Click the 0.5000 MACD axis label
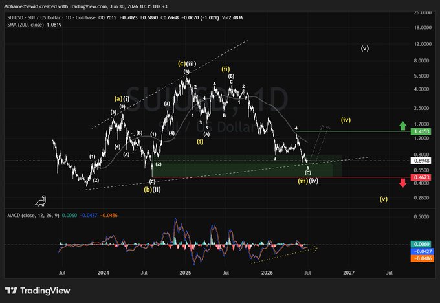This screenshot has height=303, width=440. click(x=421, y=216)
